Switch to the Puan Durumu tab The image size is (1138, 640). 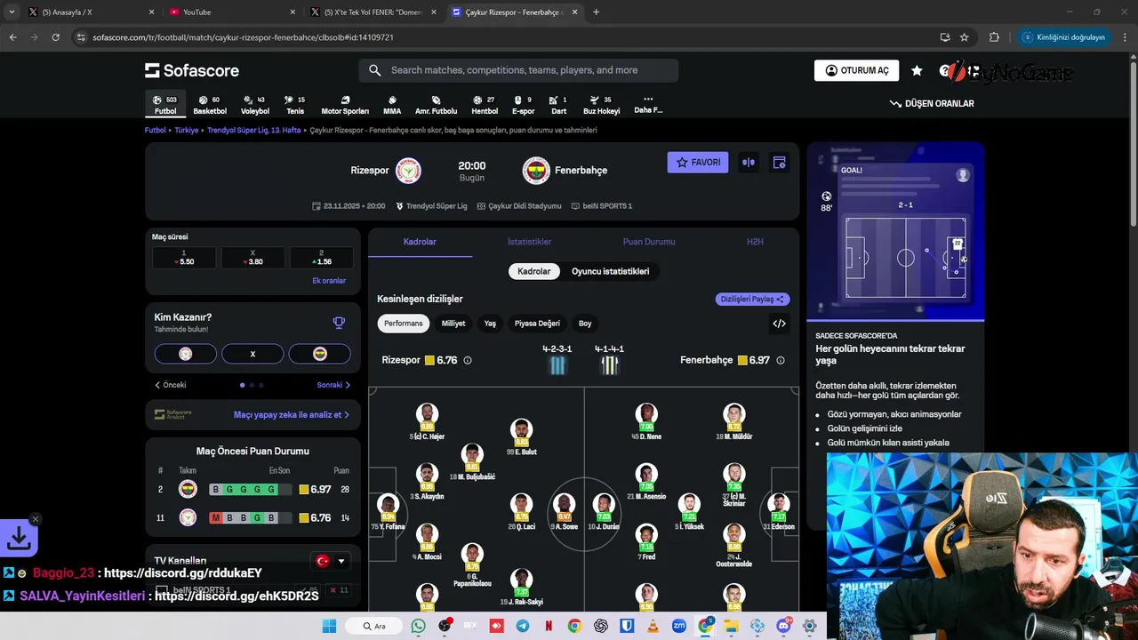tap(649, 242)
